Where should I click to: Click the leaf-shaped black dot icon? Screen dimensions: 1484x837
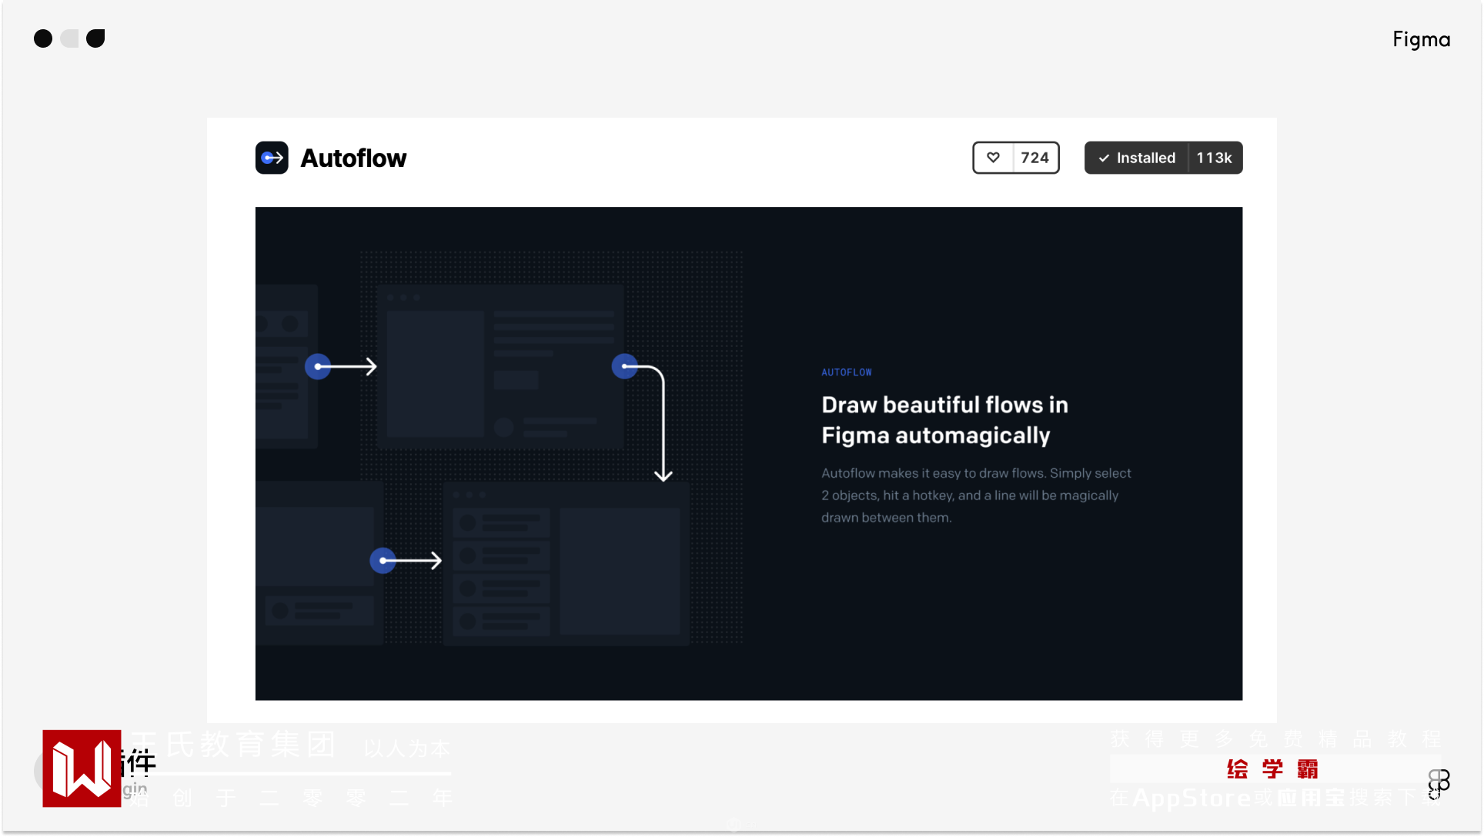pos(95,38)
